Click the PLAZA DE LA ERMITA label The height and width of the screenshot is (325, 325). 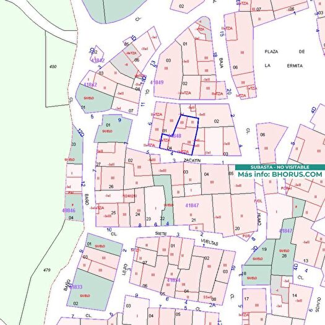click(284, 59)
